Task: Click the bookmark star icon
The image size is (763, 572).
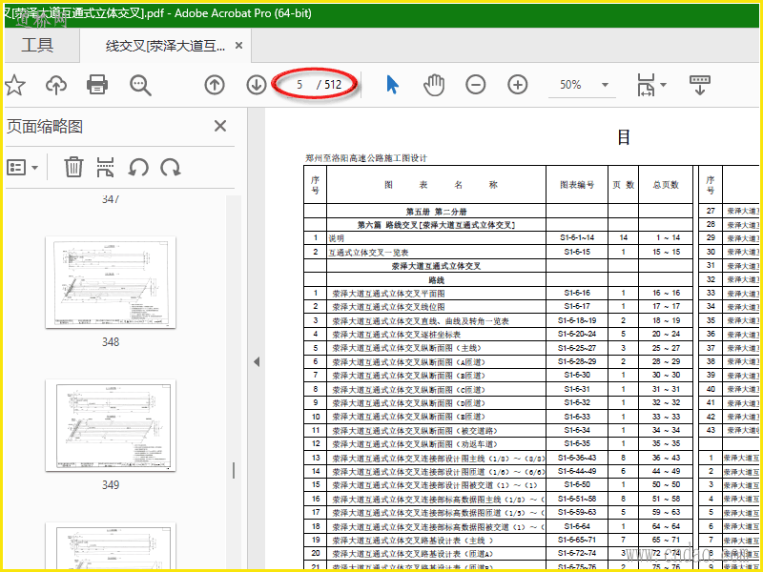Action: pos(14,86)
